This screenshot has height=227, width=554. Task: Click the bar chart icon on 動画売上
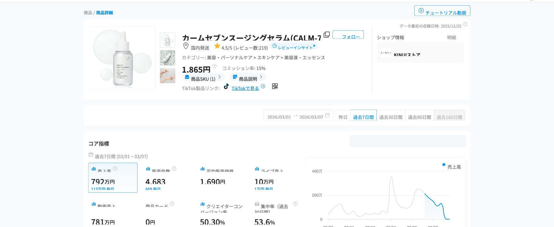coord(94,204)
